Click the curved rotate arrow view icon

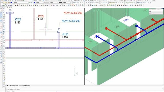(x=149, y=3)
